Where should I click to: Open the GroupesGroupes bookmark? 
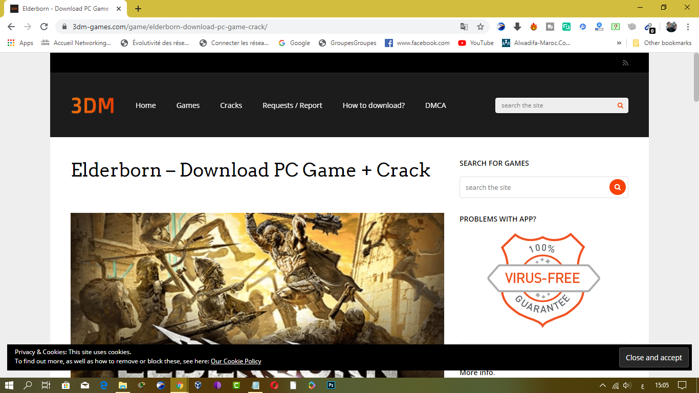pos(347,43)
